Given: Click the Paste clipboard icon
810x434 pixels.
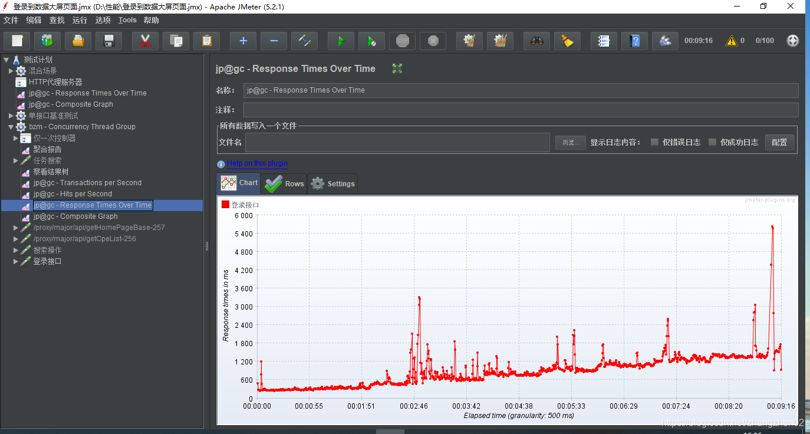Looking at the screenshot, I should coord(206,41).
